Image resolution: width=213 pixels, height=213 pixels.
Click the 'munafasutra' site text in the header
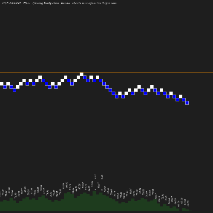point(91,3)
